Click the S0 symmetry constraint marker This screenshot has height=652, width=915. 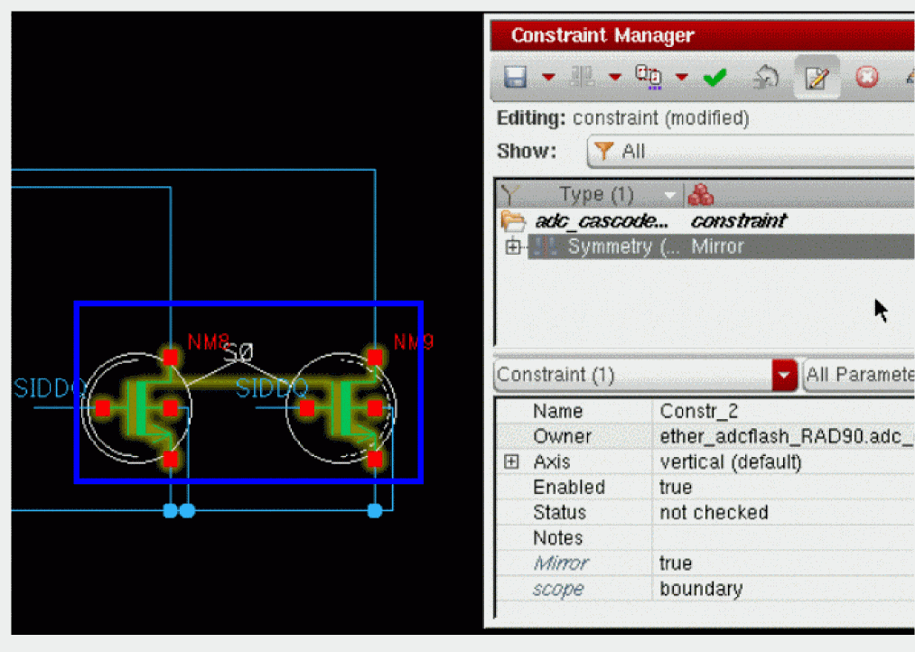coord(238,353)
